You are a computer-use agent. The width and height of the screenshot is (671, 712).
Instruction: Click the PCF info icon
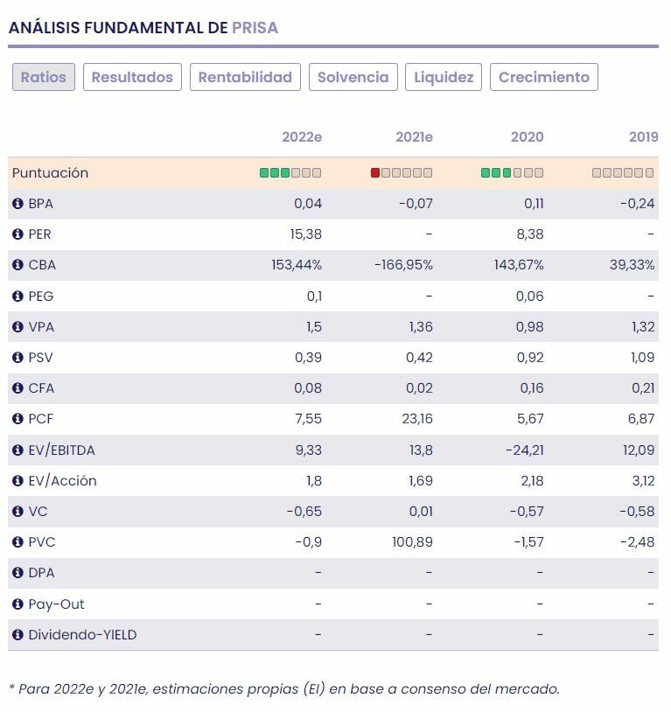click(17, 419)
